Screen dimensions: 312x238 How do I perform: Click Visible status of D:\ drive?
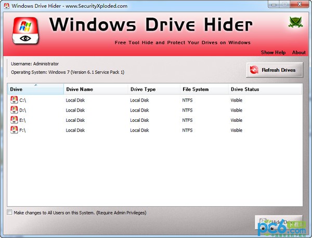coord(237,110)
